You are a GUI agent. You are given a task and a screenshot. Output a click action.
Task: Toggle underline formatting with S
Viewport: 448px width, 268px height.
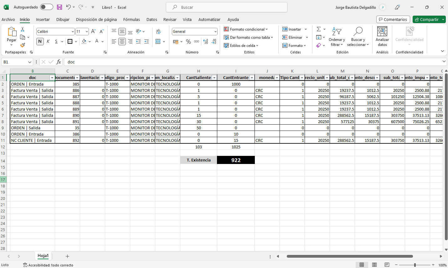tap(56, 41)
